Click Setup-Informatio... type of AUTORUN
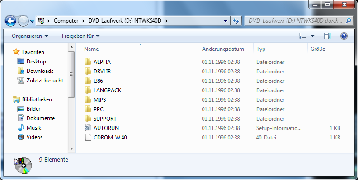The height and width of the screenshot is (180, 358). (279, 128)
